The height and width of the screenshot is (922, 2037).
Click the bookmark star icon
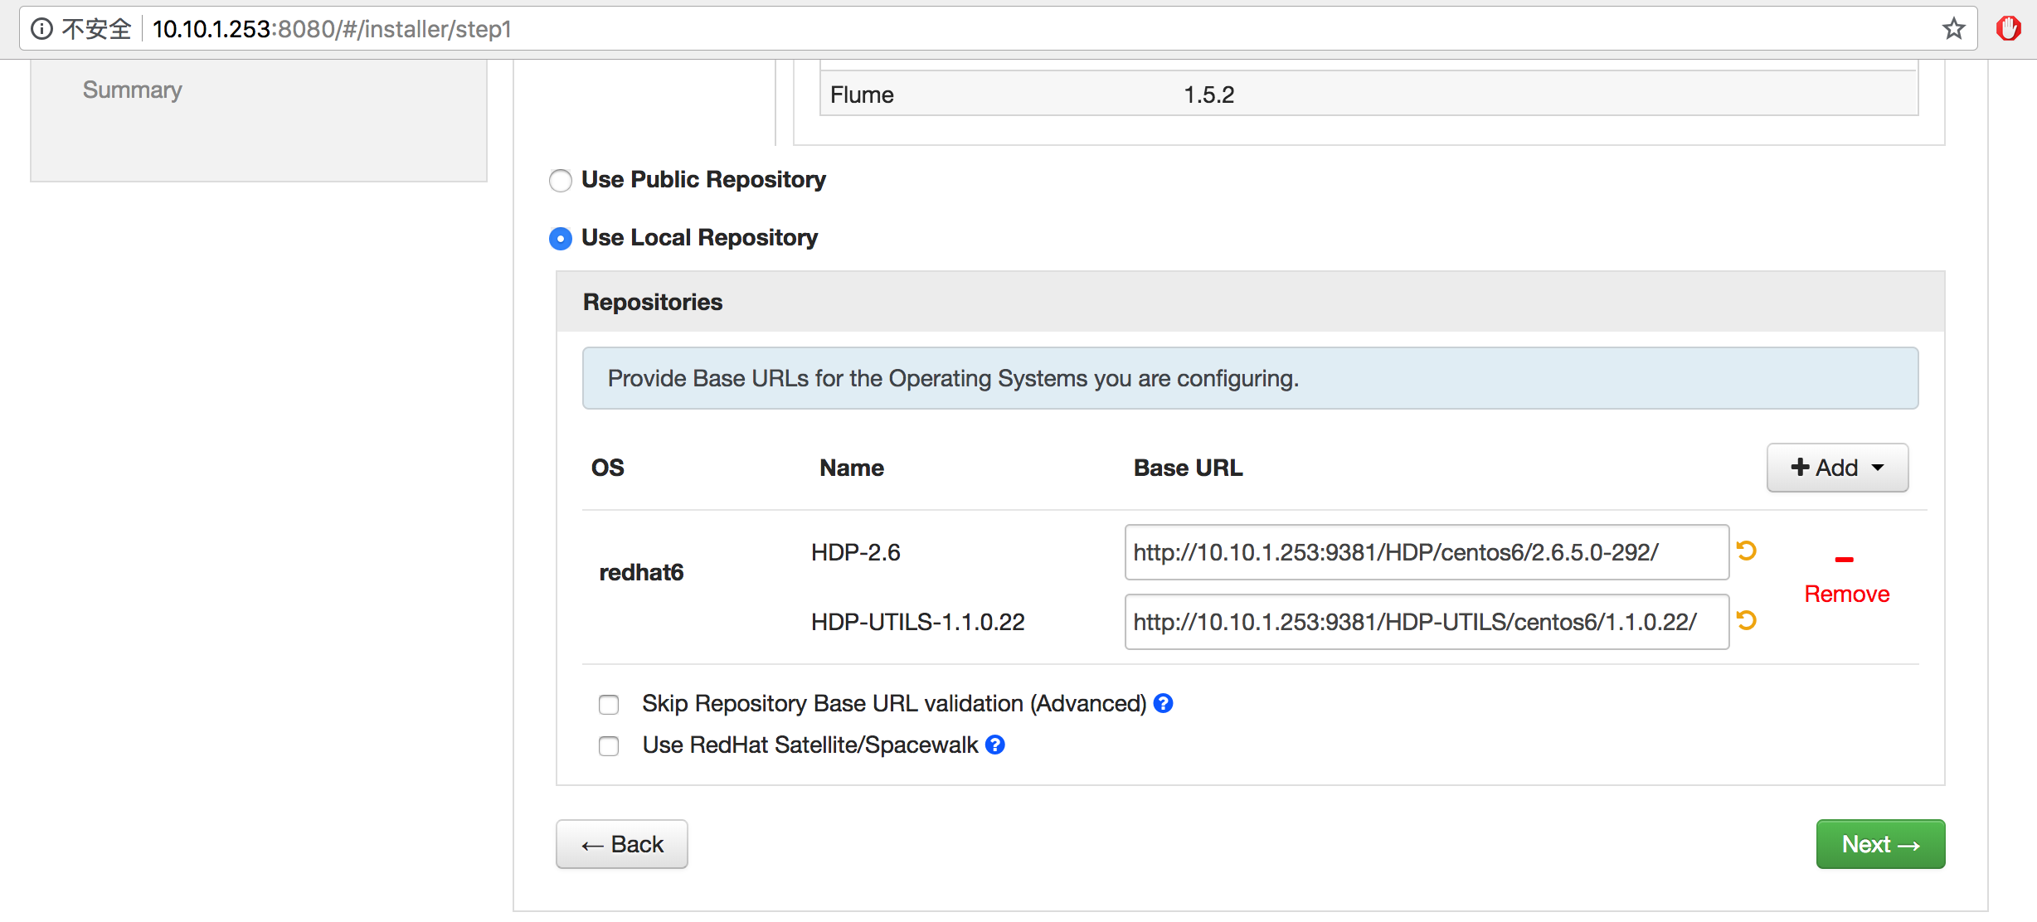tap(1953, 29)
